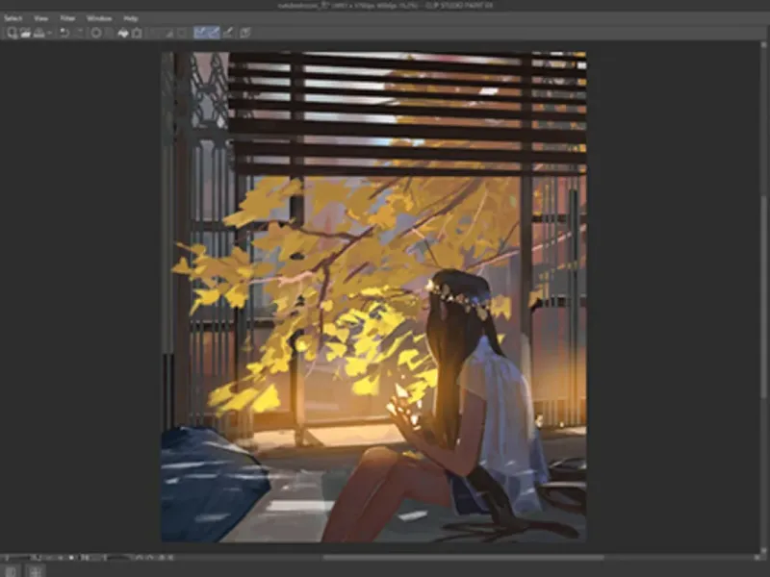Open the Select menu
Image resolution: width=770 pixels, height=577 pixels.
(13, 18)
